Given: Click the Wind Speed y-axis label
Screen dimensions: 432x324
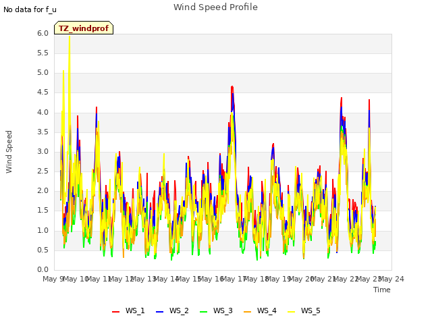Looking at the screenshot, I should [9, 152].
